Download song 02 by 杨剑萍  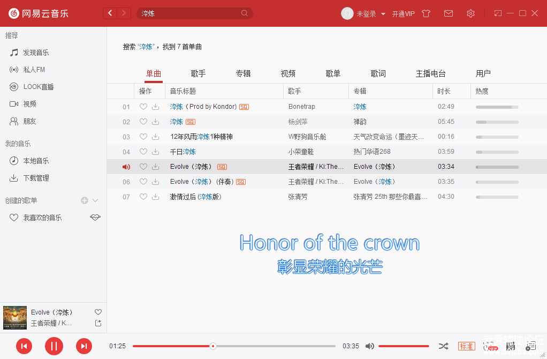click(x=156, y=122)
